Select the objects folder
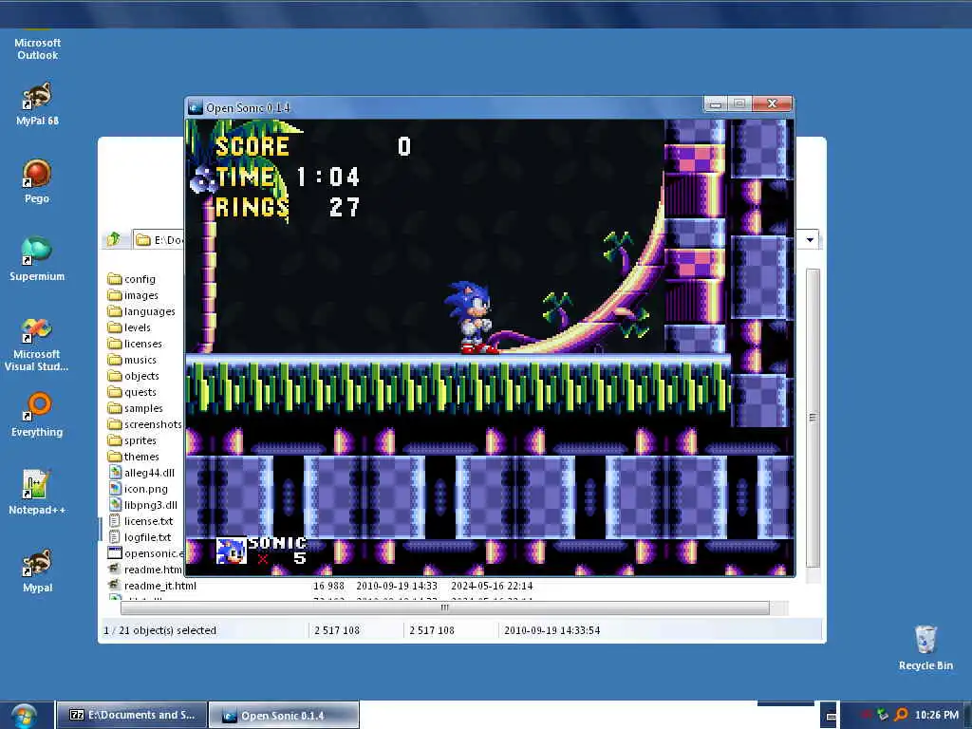 coord(133,376)
